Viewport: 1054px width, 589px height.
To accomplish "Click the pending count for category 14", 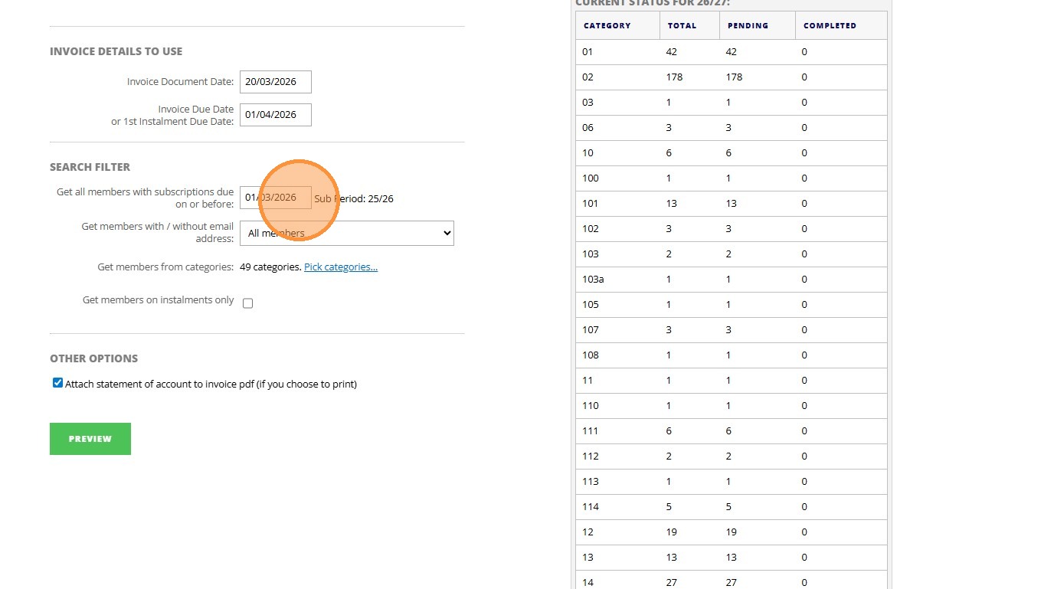I will click(x=731, y=583).
